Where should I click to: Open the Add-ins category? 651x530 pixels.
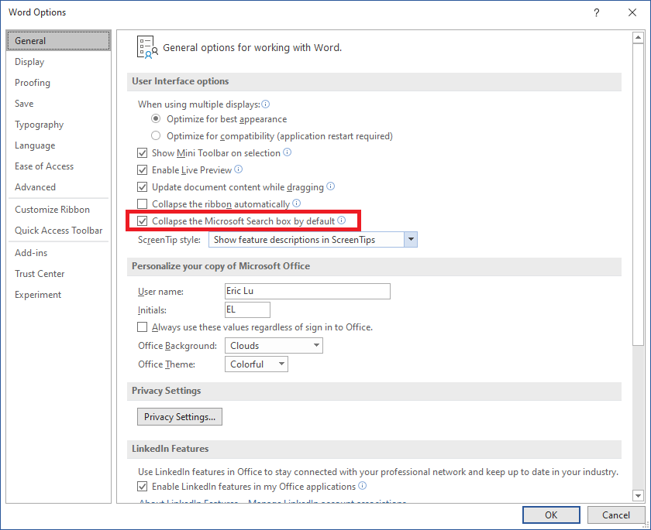pos(58,253)
